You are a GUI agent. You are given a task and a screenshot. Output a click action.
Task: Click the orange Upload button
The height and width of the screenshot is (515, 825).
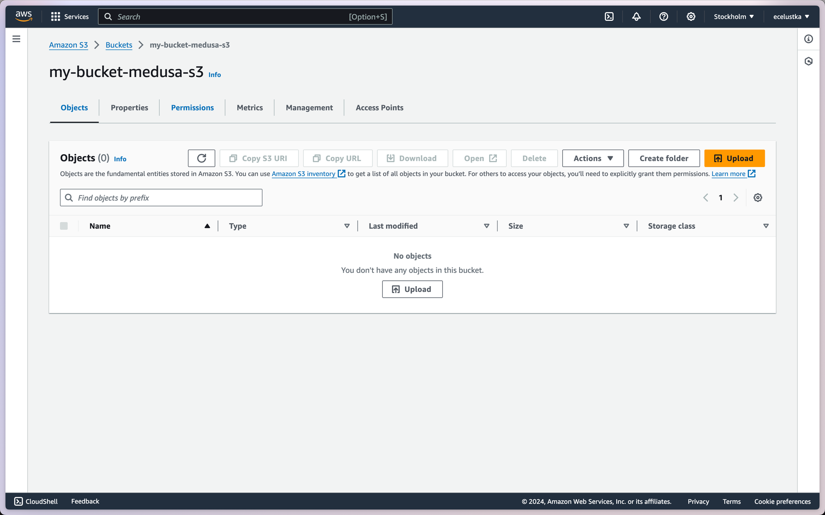coord(734,158)
